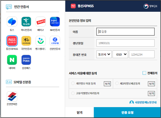Image resolution: width=161 pixels, height=118 pixels.
Task: Click the 닫기 button
Action: [x=79, y=112]
